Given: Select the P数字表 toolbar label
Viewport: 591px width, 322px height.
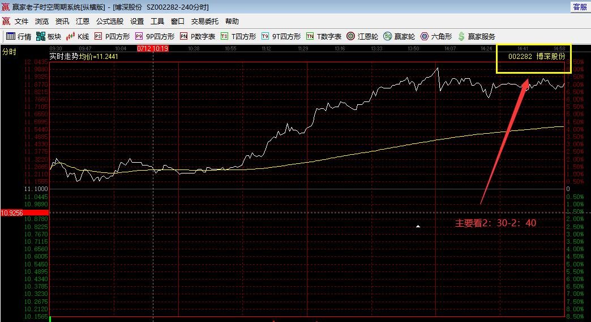Looking at the screenshot, I should (203, 37).
